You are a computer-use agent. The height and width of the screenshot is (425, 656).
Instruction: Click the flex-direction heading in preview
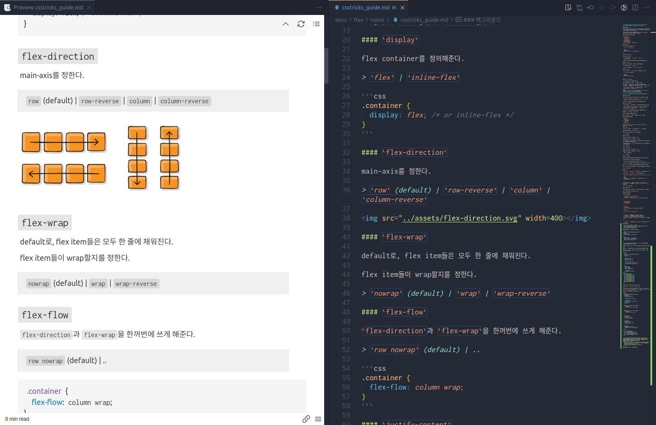(58, 56)
